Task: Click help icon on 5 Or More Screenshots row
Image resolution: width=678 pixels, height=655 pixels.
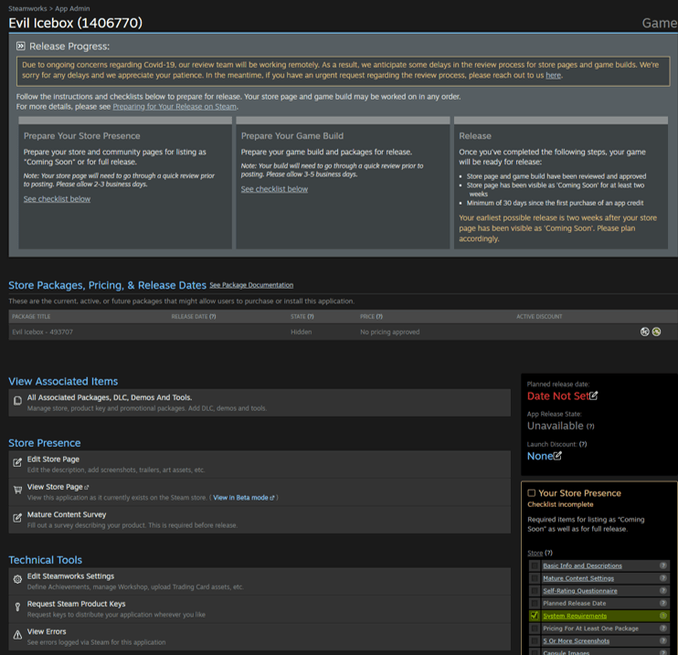Action: pos(662,640)
